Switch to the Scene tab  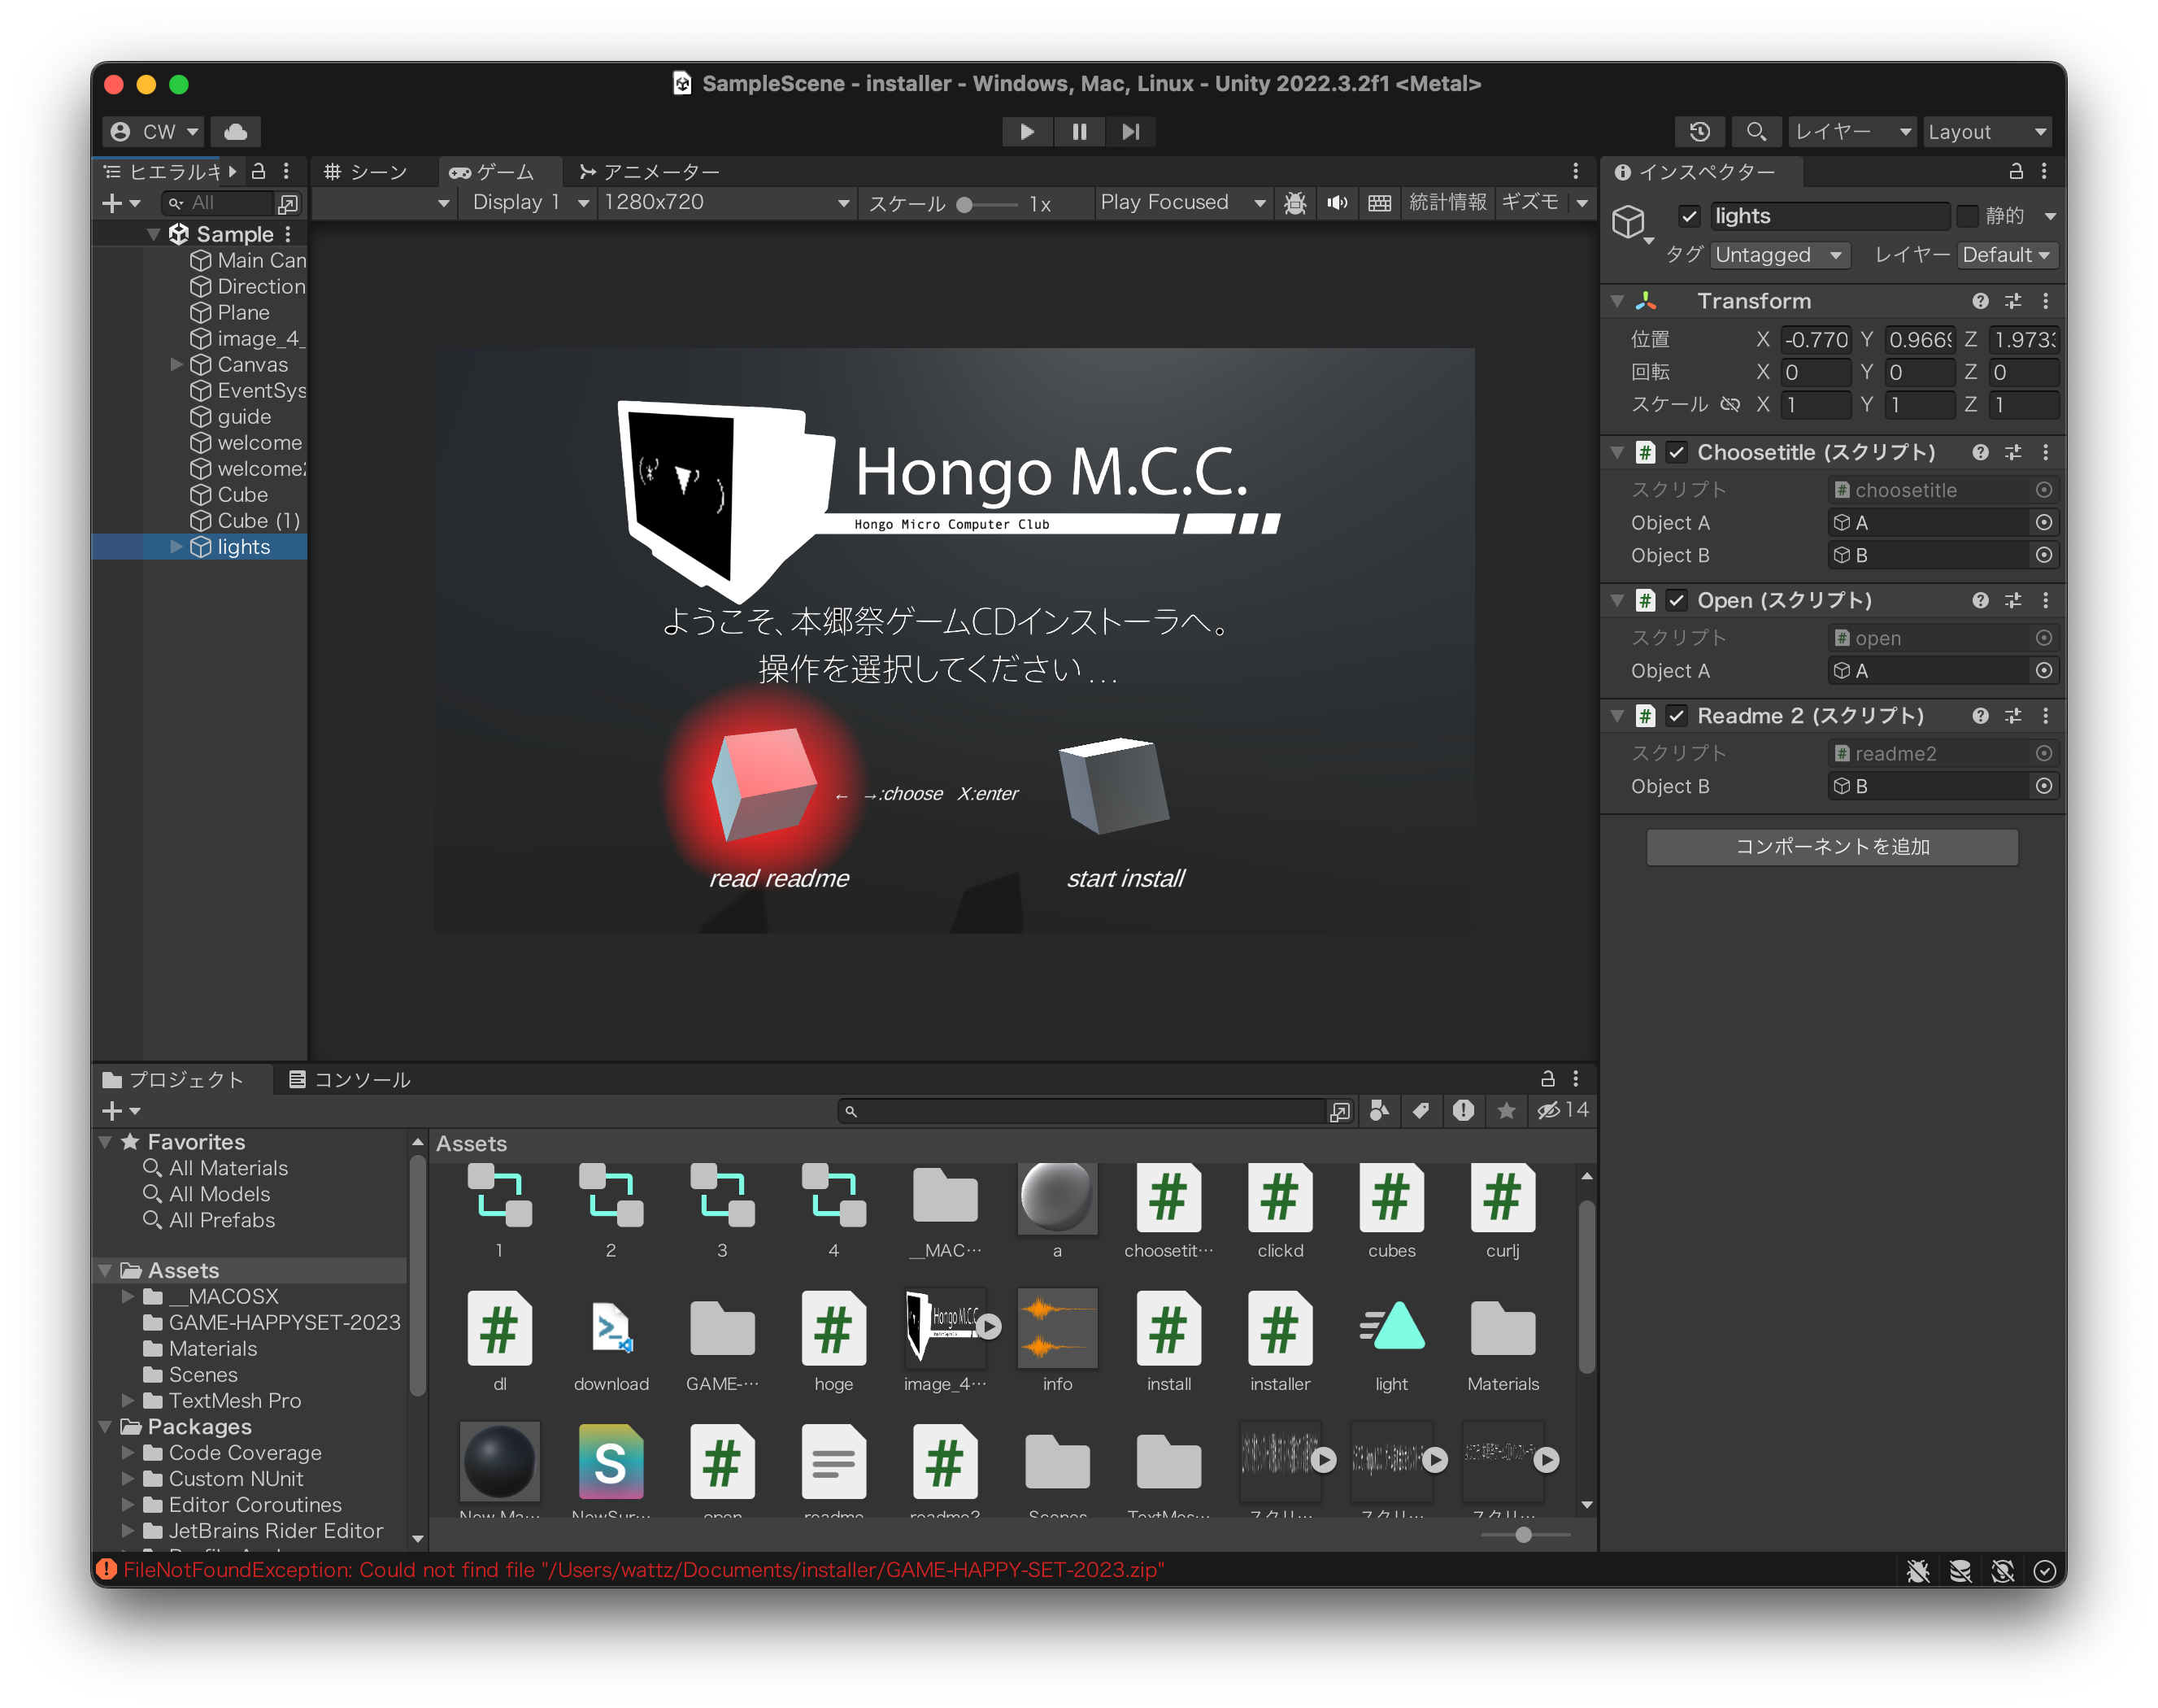pyautogui.click(x=366, y=172)
